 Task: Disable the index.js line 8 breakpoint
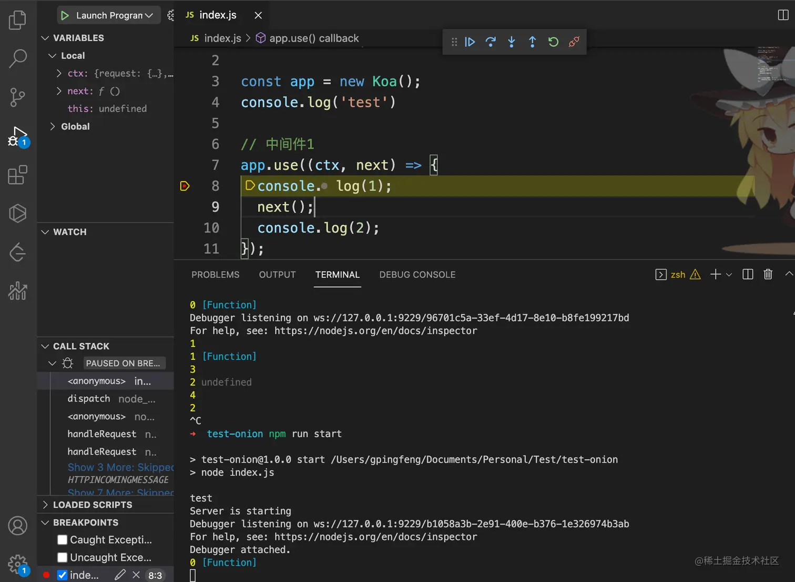point(62,575)
